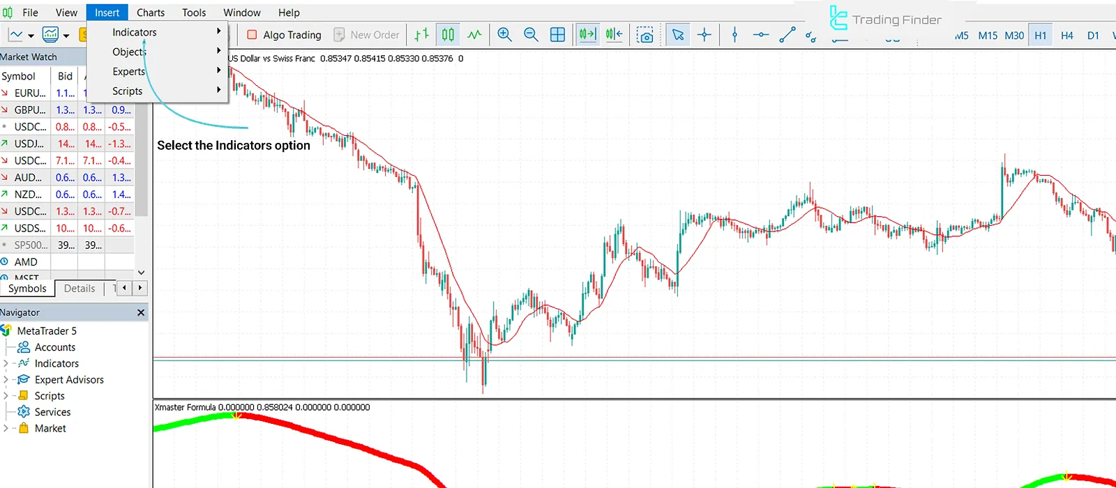Draw a vertical line on the chart
The height and width of the screenshot is (488, 1116).
(x=734, y=35)
